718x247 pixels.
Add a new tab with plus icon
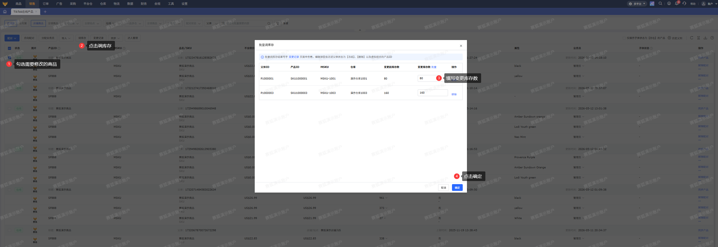45,12
